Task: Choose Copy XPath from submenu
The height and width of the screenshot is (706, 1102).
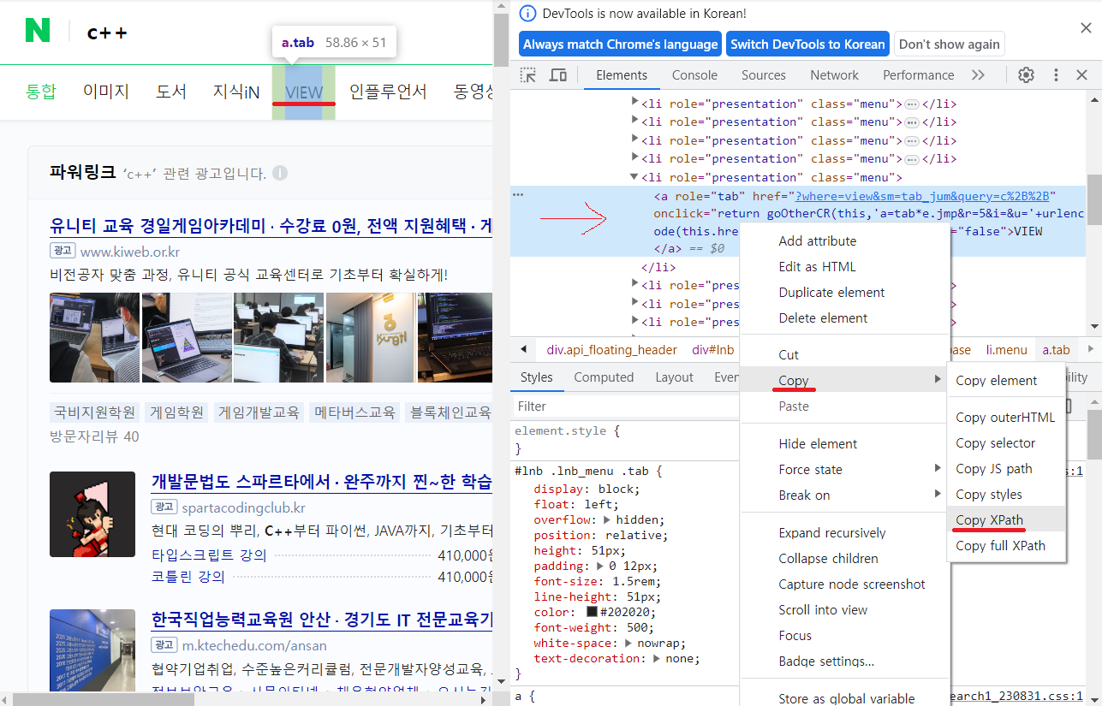Action: point(1006,519)
